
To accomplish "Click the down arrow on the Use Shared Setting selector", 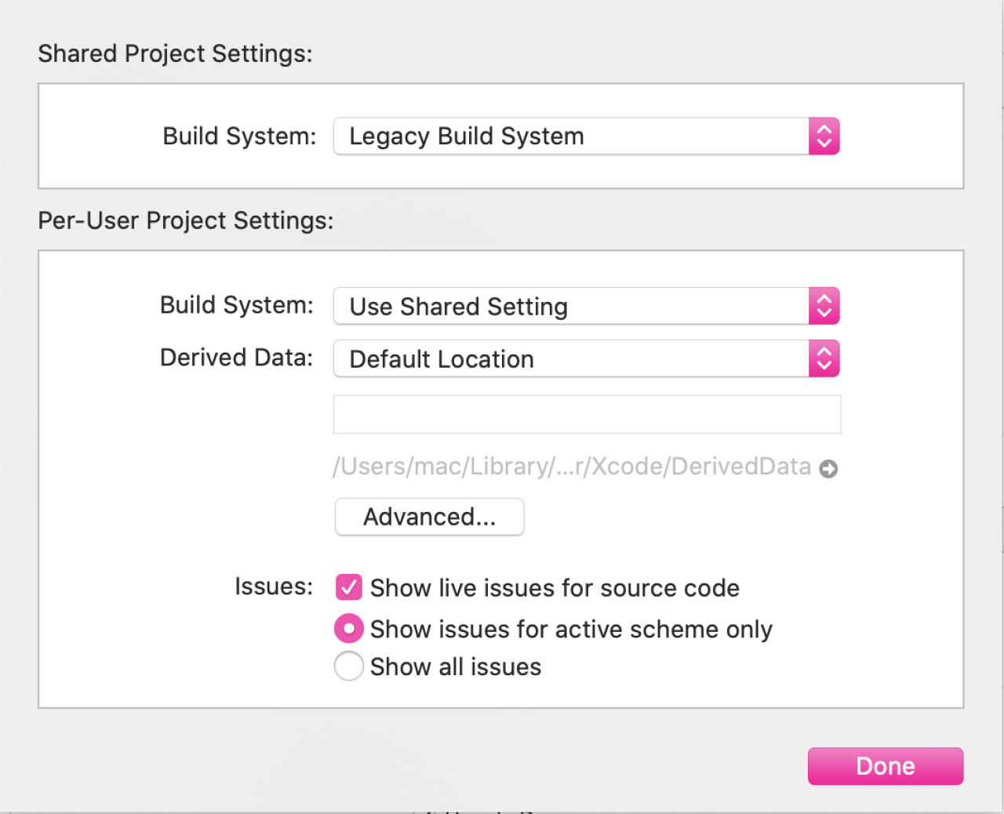I will point(824,311).
